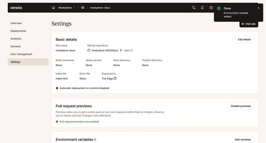The image size is (266, 143).
Task: Click info icon beside Environment variables
Action: pos(95,139)
